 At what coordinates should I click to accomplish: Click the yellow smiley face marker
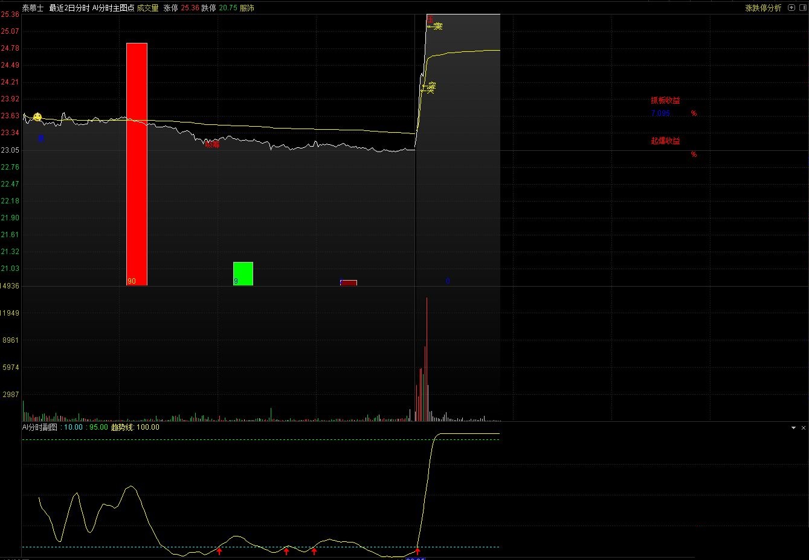(37, 116)
